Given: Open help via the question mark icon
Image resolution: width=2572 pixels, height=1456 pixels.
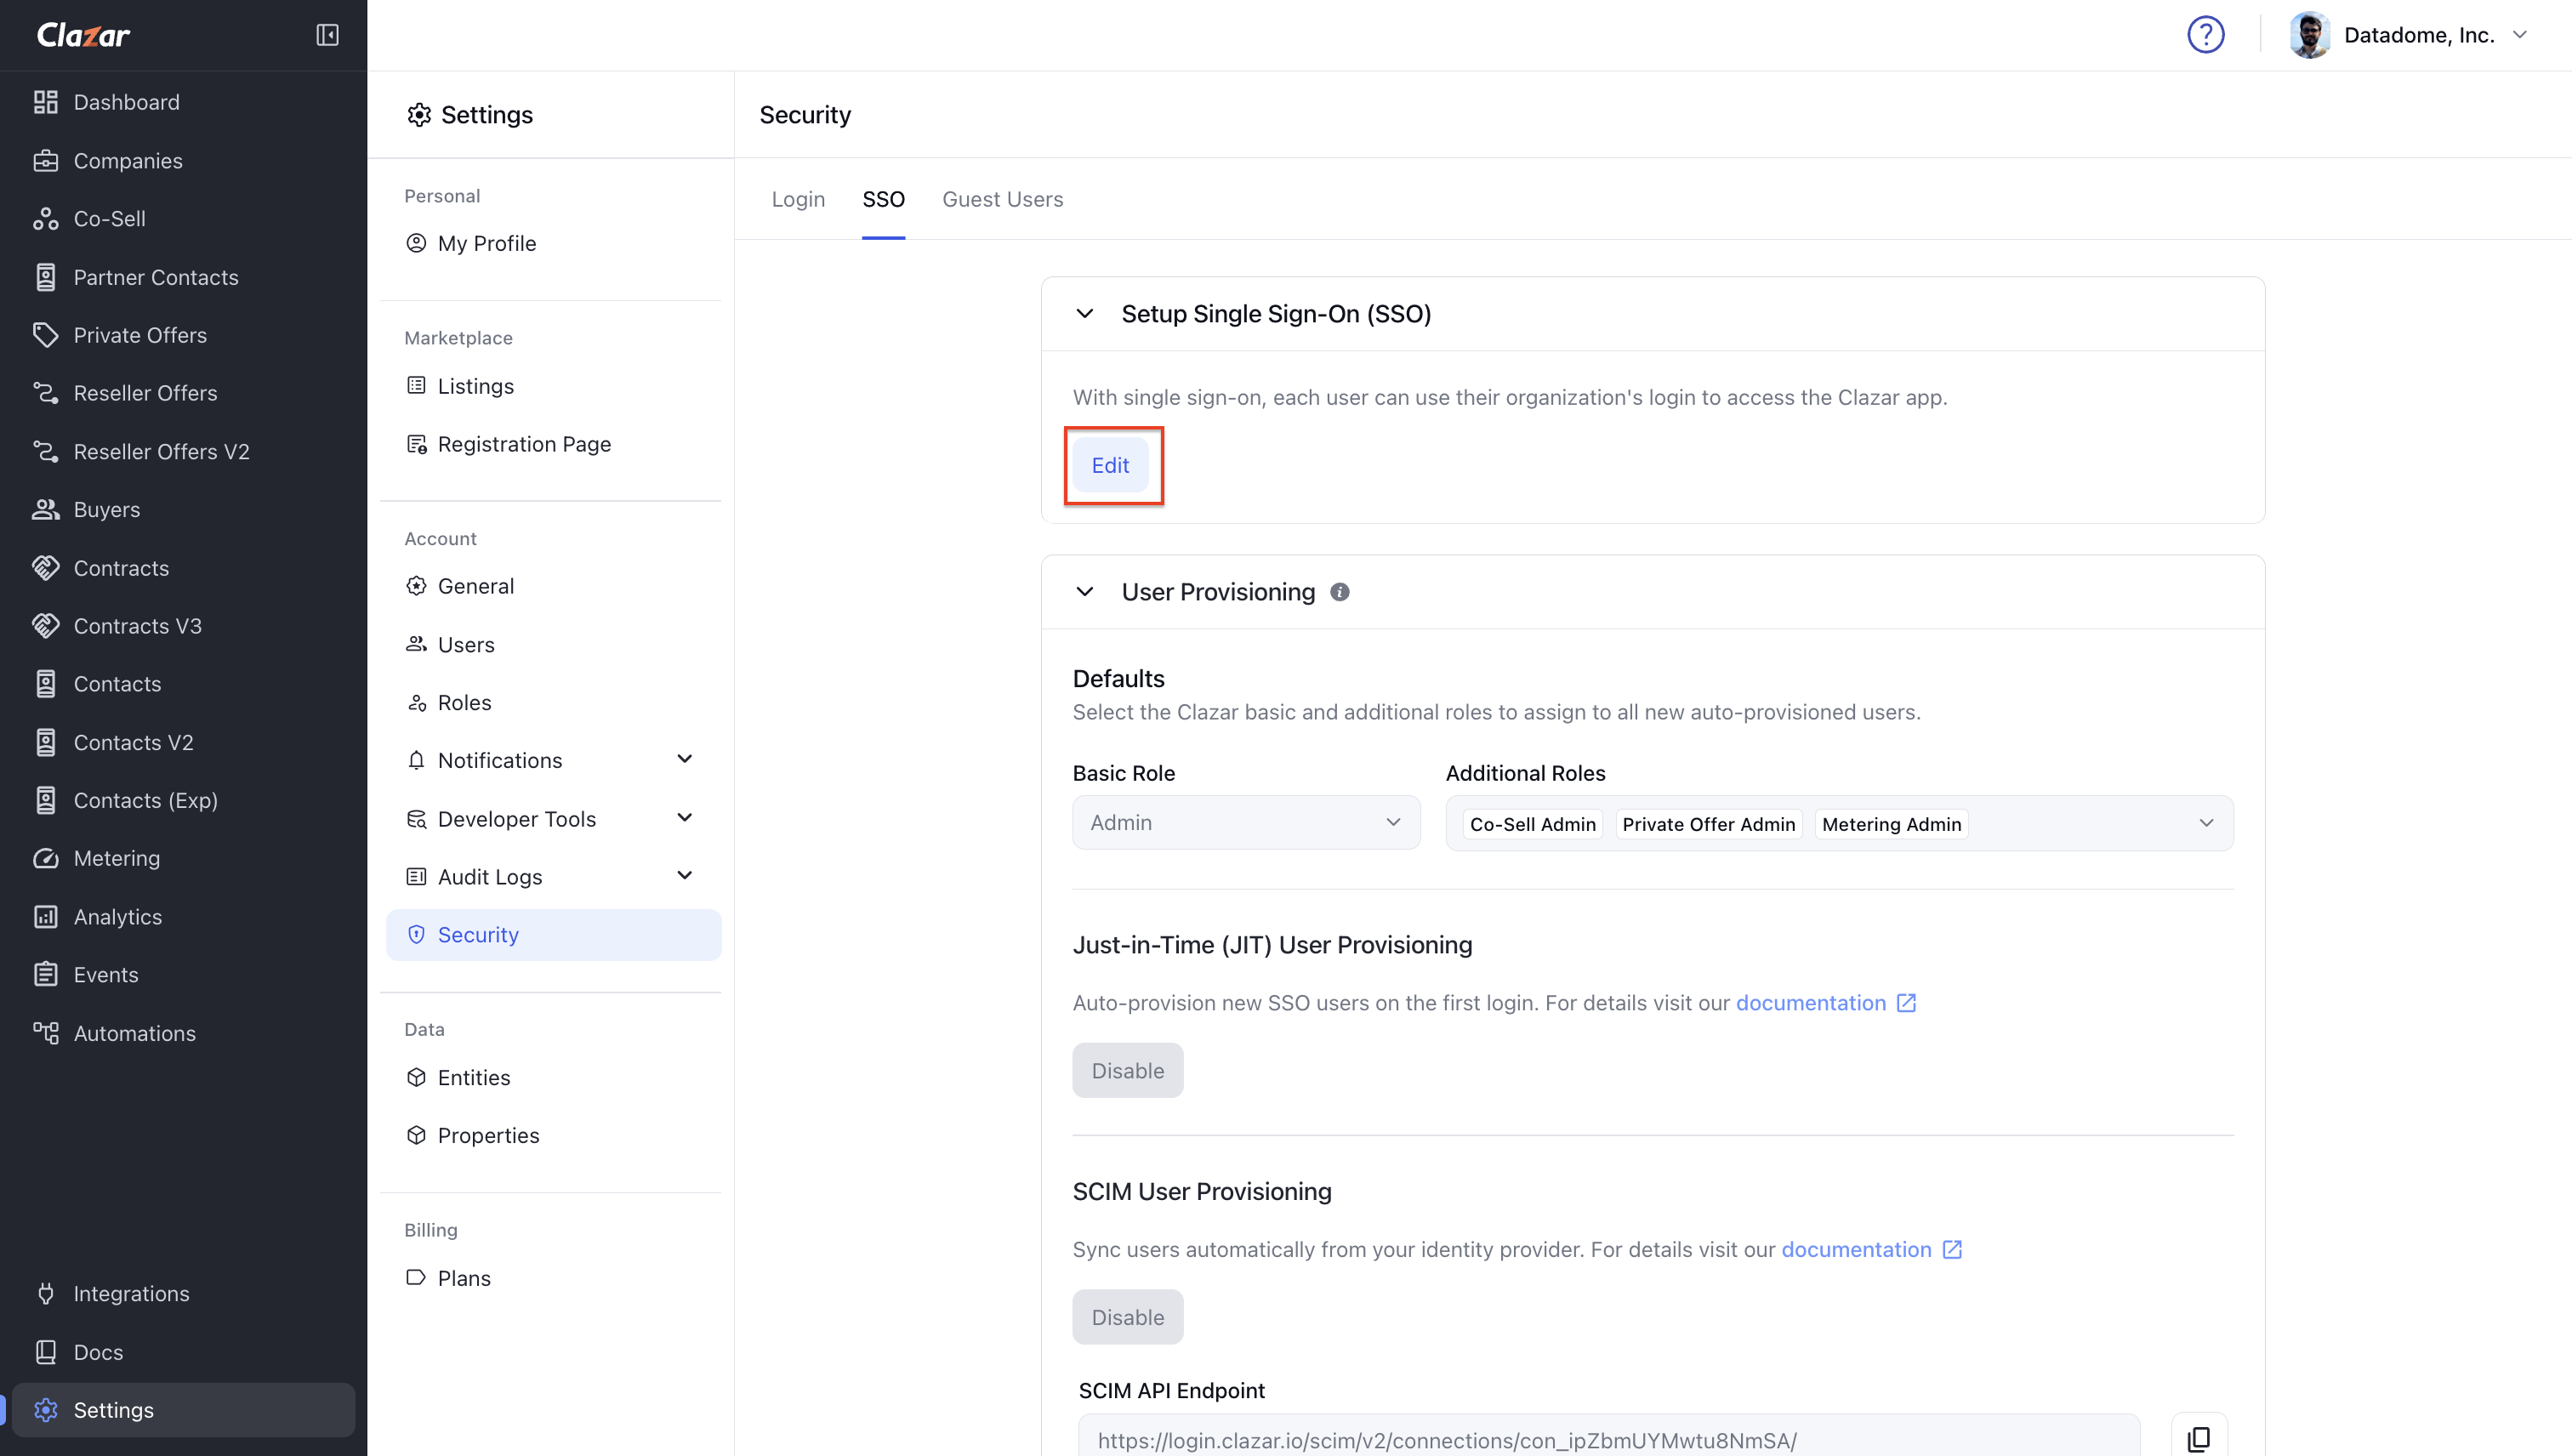Looking at the screenshot, I should [x=2205, y=35].
